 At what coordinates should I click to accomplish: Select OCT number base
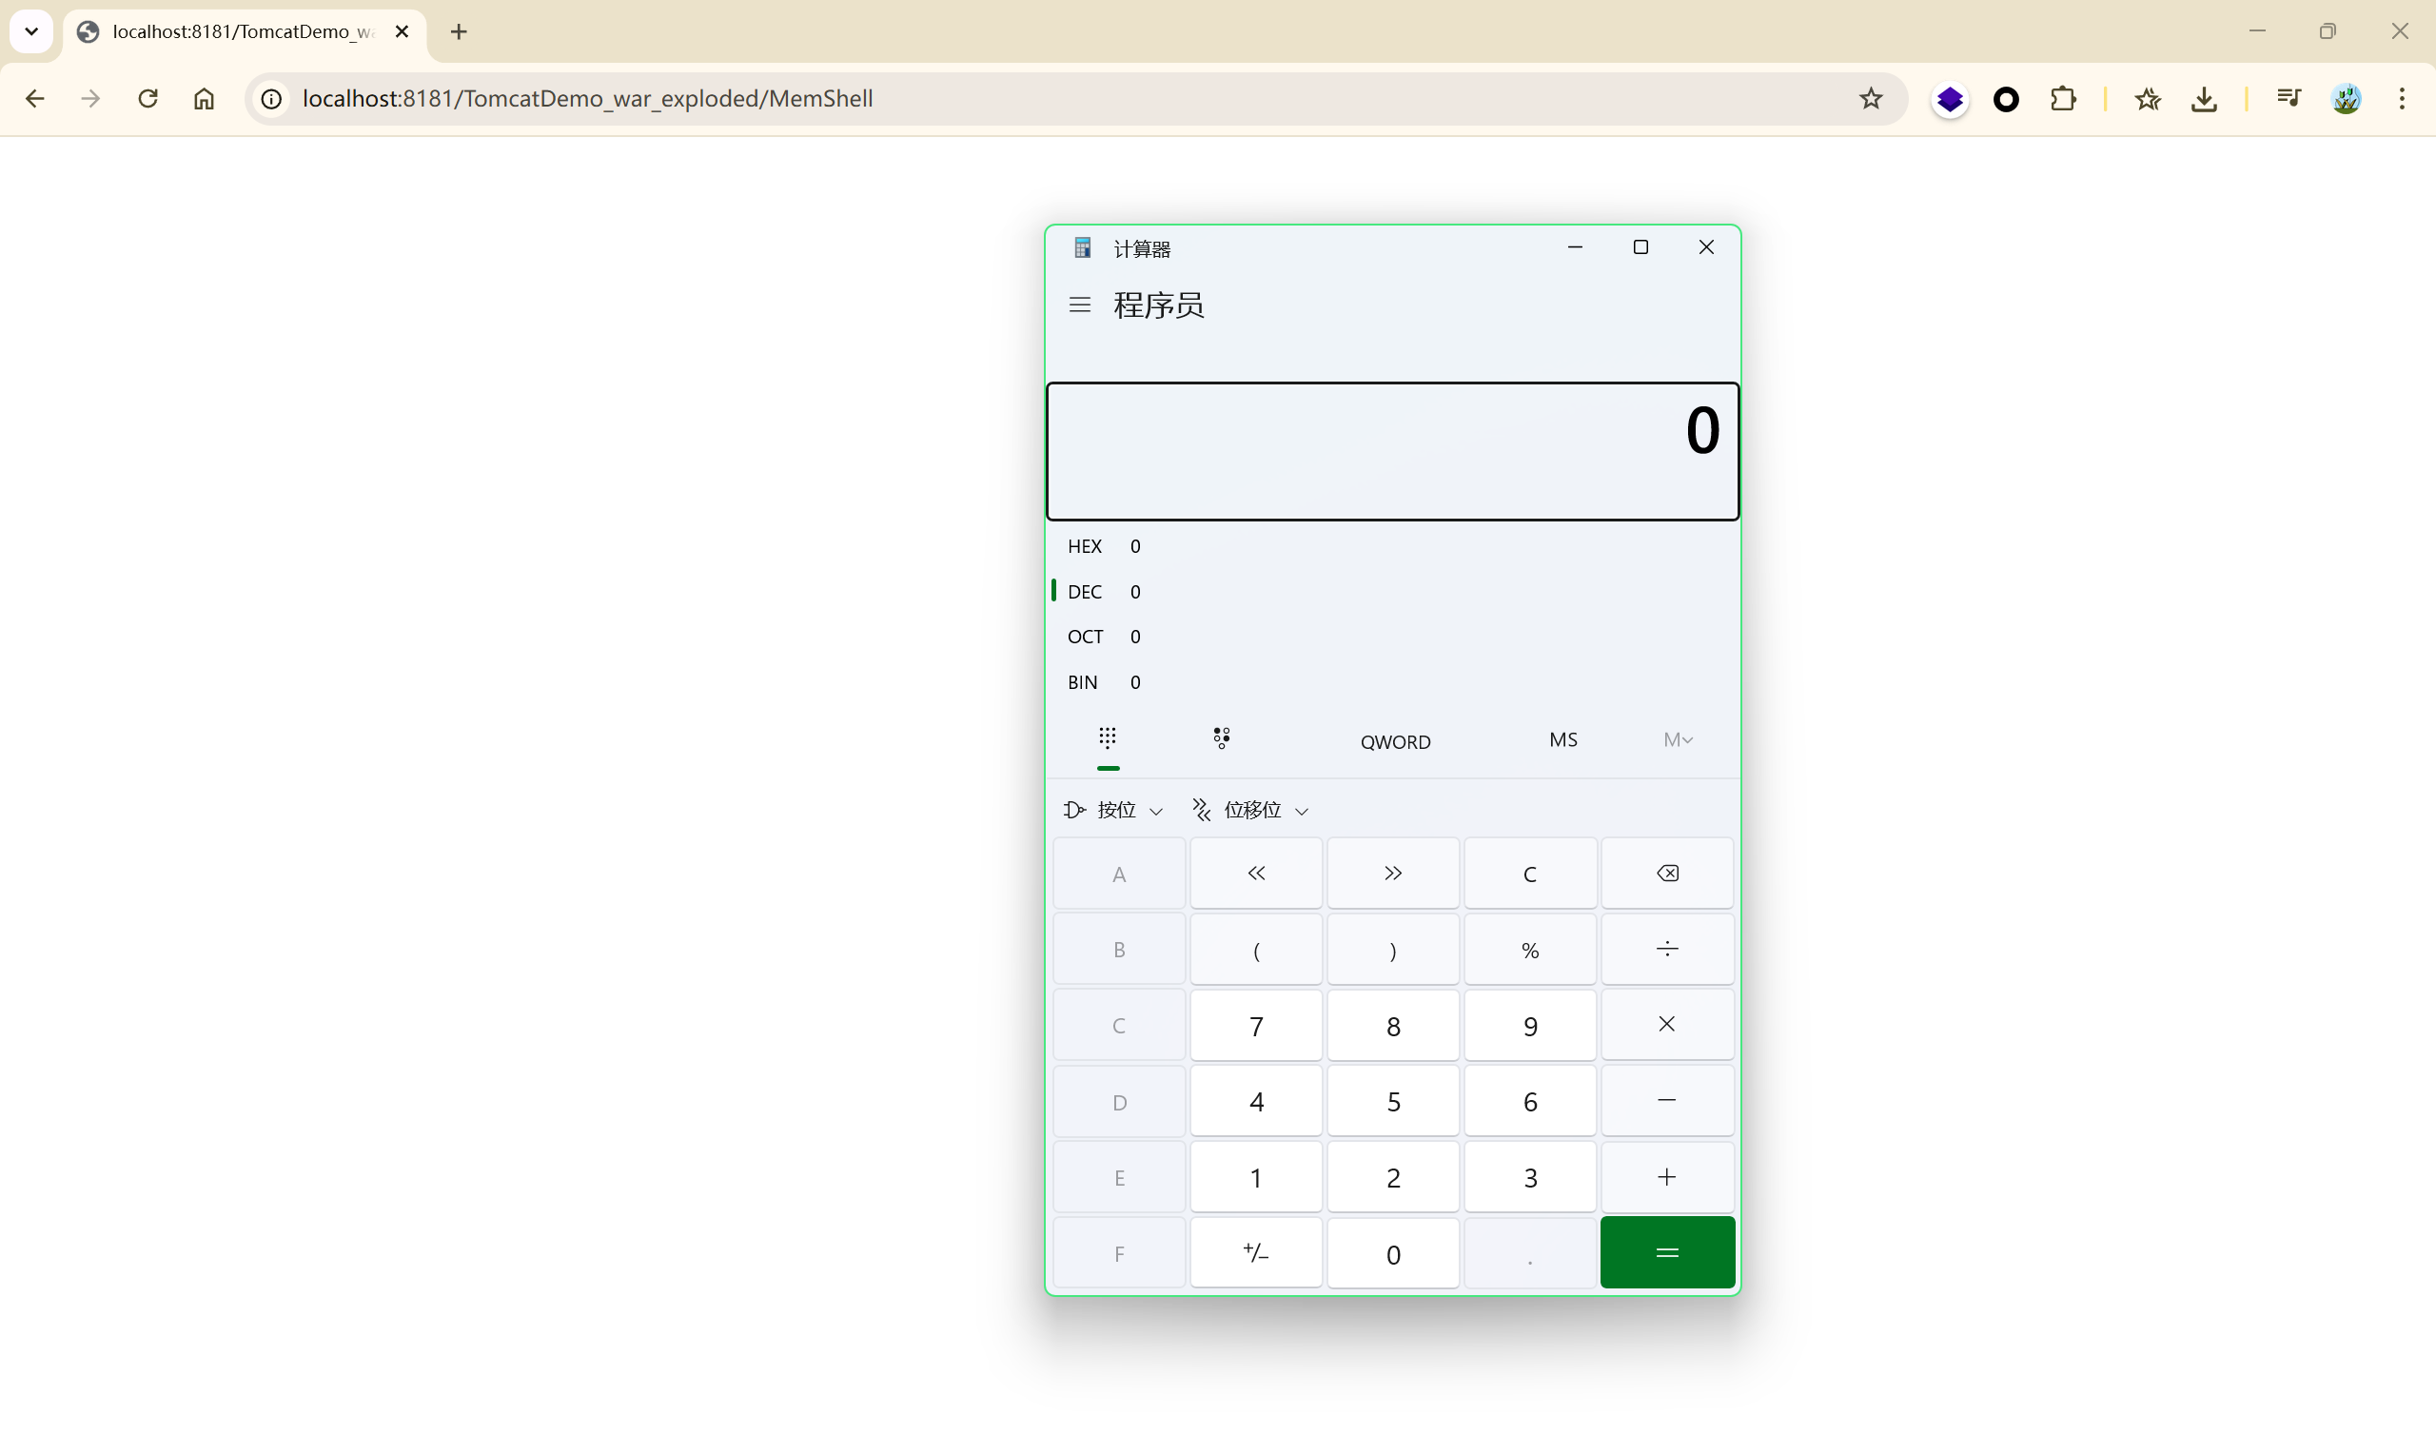(x=1084, y=637)
